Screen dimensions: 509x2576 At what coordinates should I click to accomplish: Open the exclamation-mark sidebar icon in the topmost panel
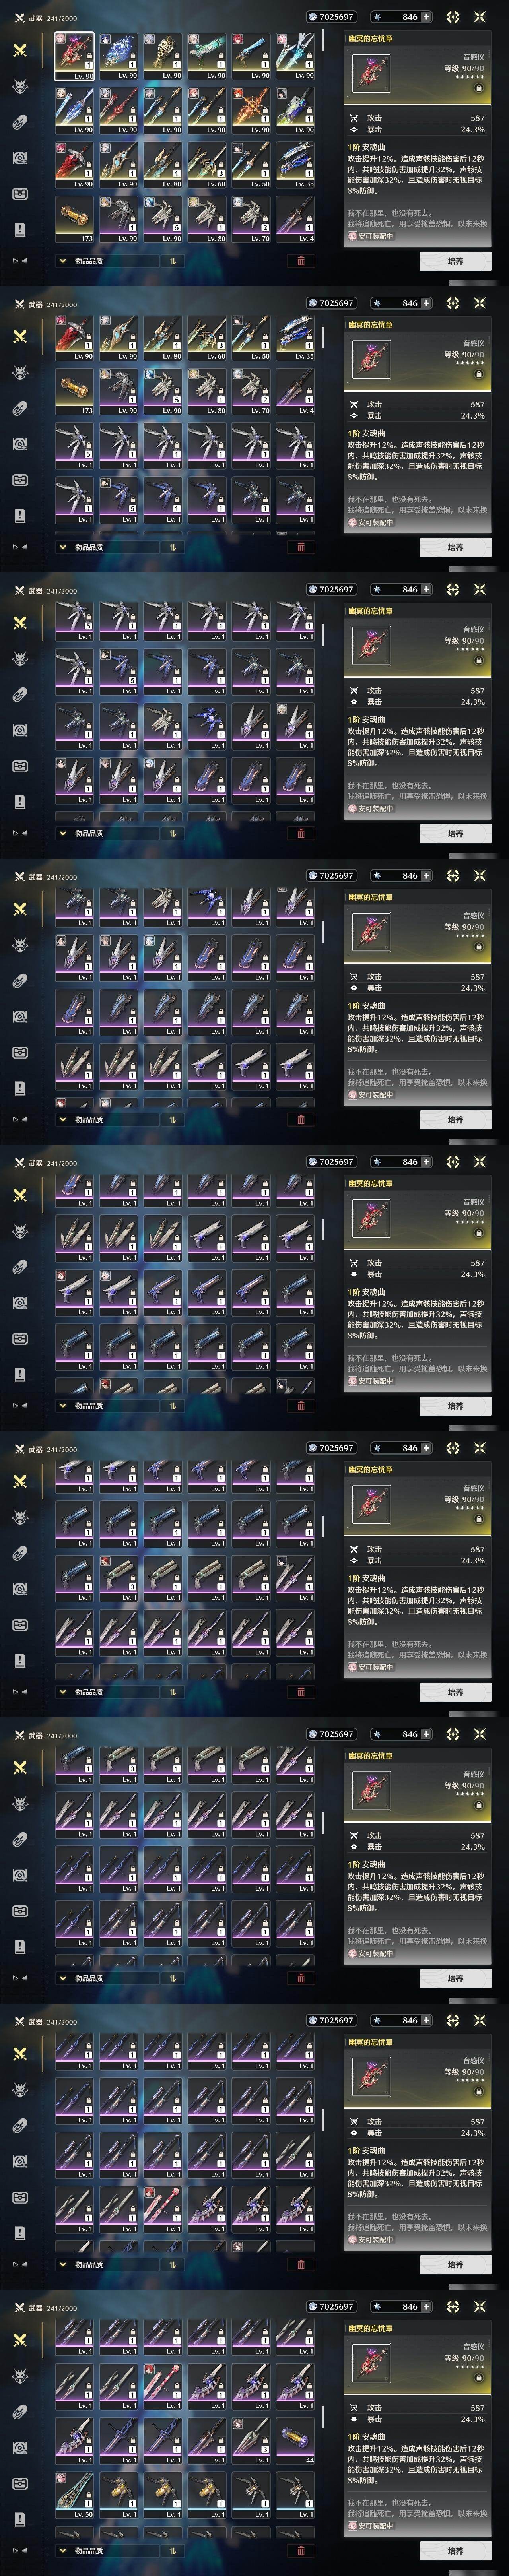click(x=19, y=229)
